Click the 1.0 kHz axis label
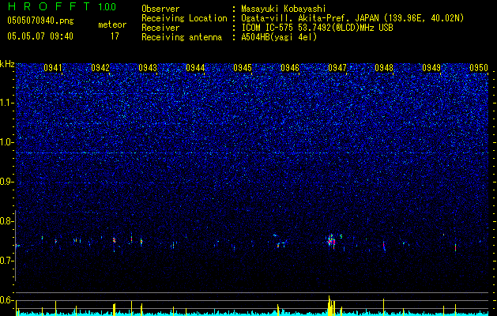This screenshot has height=316, width=497. pyautogui.click(x=7, y=142)
